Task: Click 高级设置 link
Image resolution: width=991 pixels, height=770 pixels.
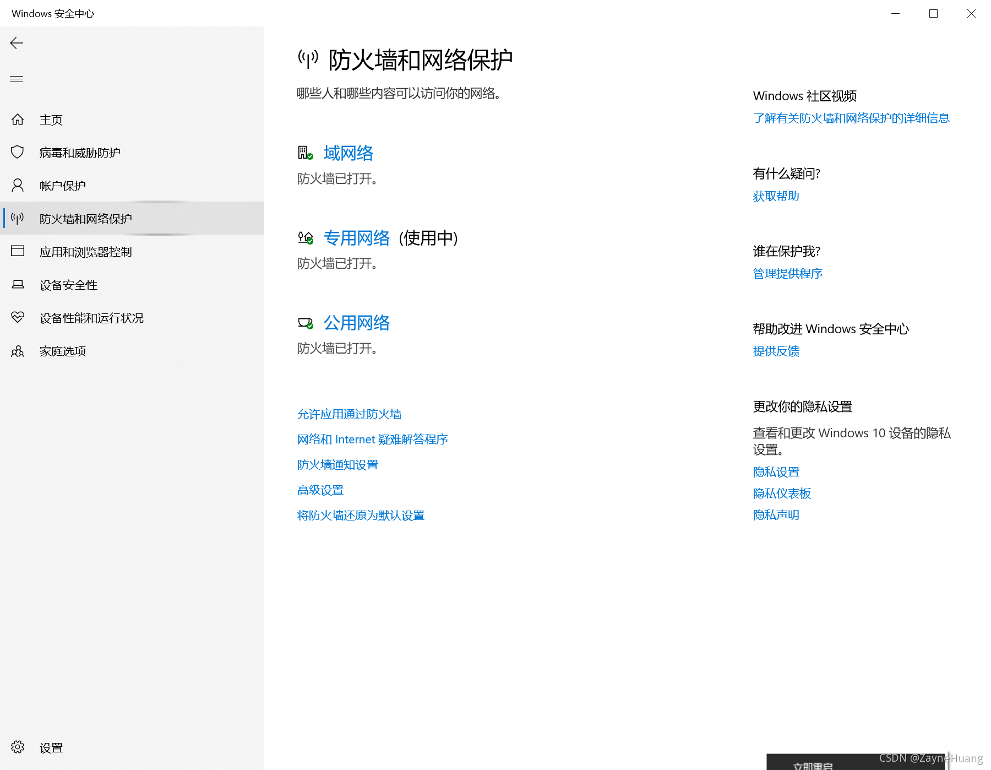Action: pos(320,490)
